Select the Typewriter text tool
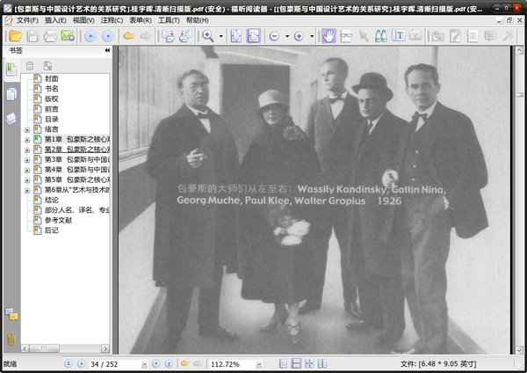527x373 pixels. coord(398,36)
